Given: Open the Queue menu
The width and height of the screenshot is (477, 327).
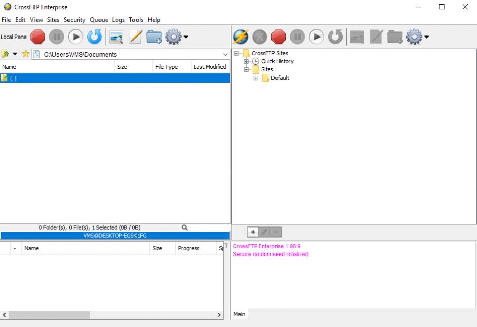Looking at the screenshot, I should click(99, 20).
